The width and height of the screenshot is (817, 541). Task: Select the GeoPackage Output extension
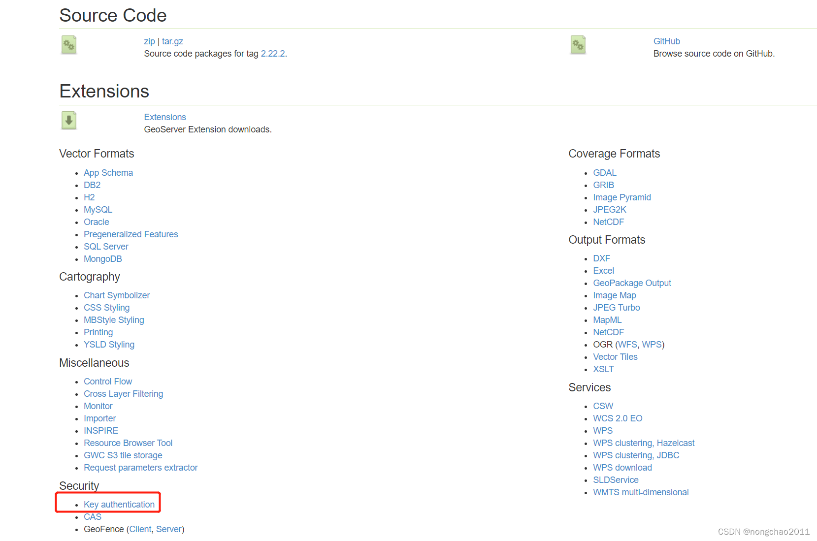[x=632, y=283]
